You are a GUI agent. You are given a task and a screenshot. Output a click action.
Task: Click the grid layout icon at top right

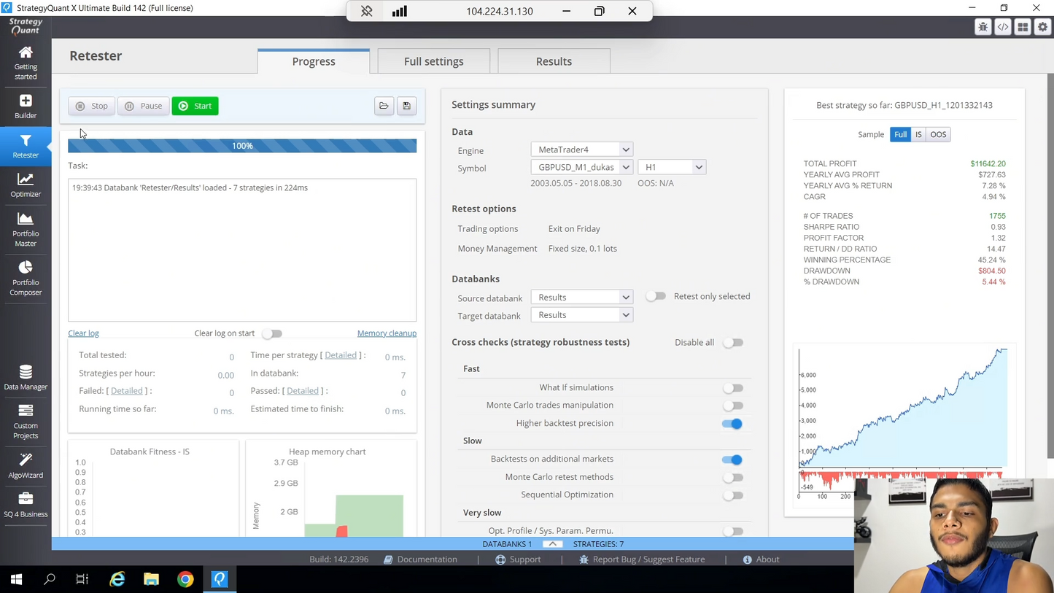pyautogui.click(x=1023, y=27)
